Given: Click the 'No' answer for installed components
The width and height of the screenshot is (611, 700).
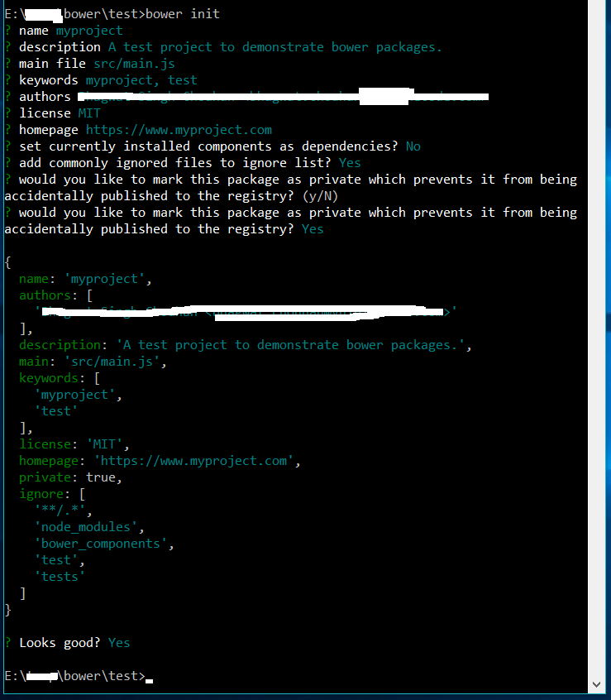Looking at the screenshot, I should click(x=413, y=146).
